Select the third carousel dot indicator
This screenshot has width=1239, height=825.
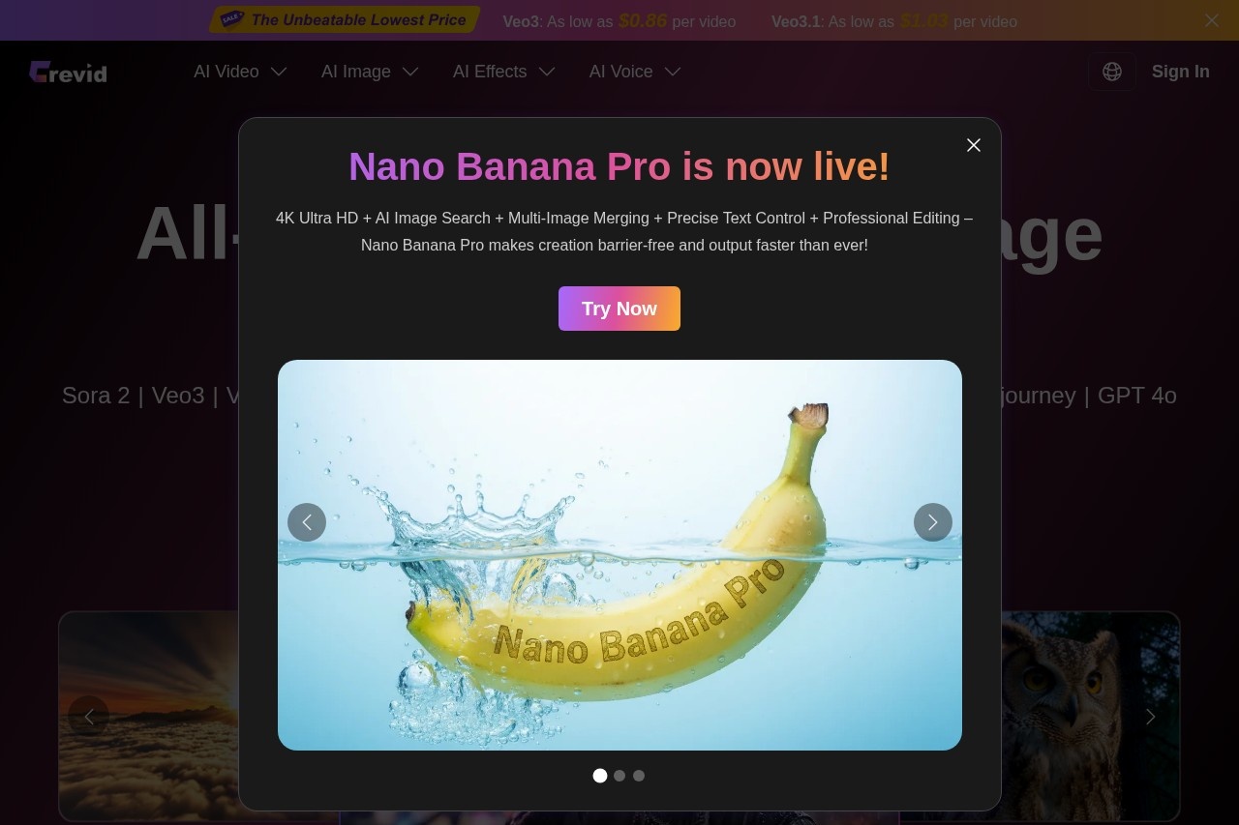639,776
